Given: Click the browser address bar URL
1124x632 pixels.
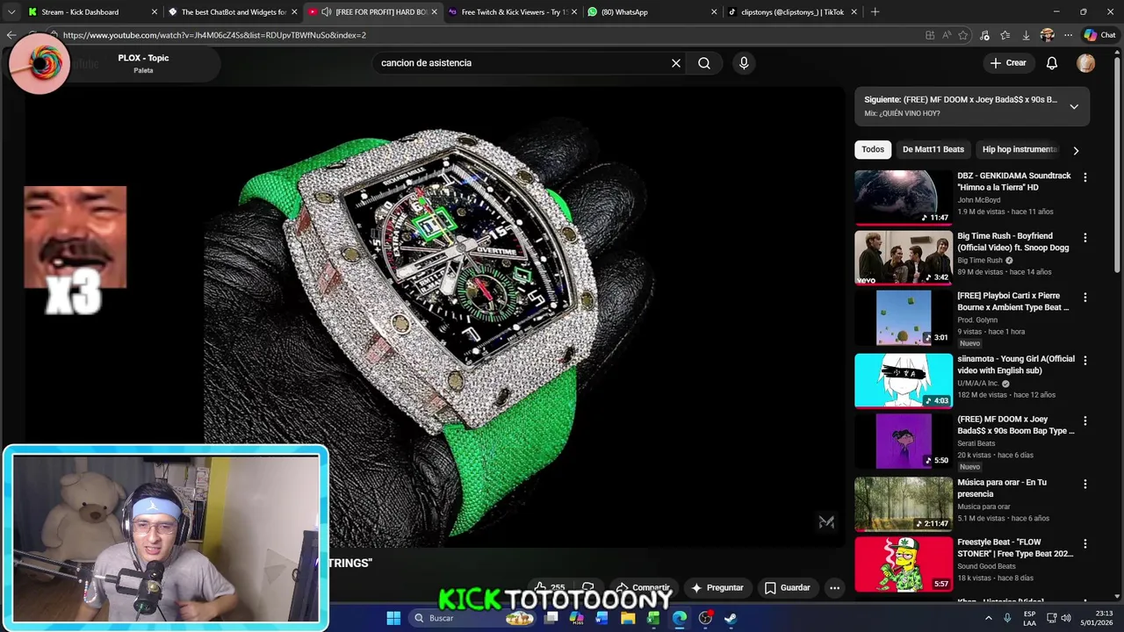Looking at the screenshot, I should (214, 35).
